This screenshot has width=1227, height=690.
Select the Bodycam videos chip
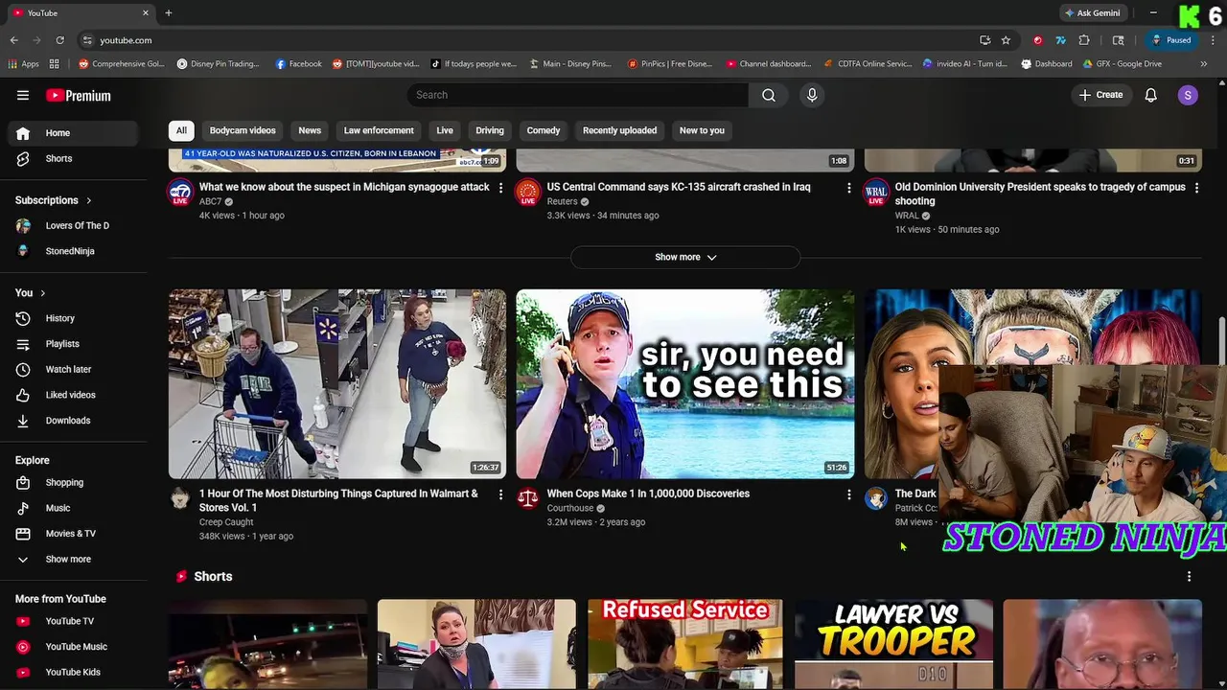coord(243,130)
